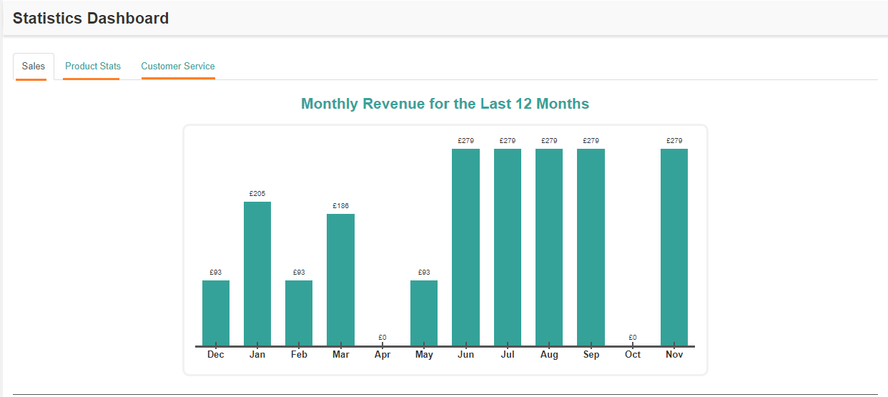Click the Jan axis label
This screenshot has height=397, width=888.
[257, 355]
